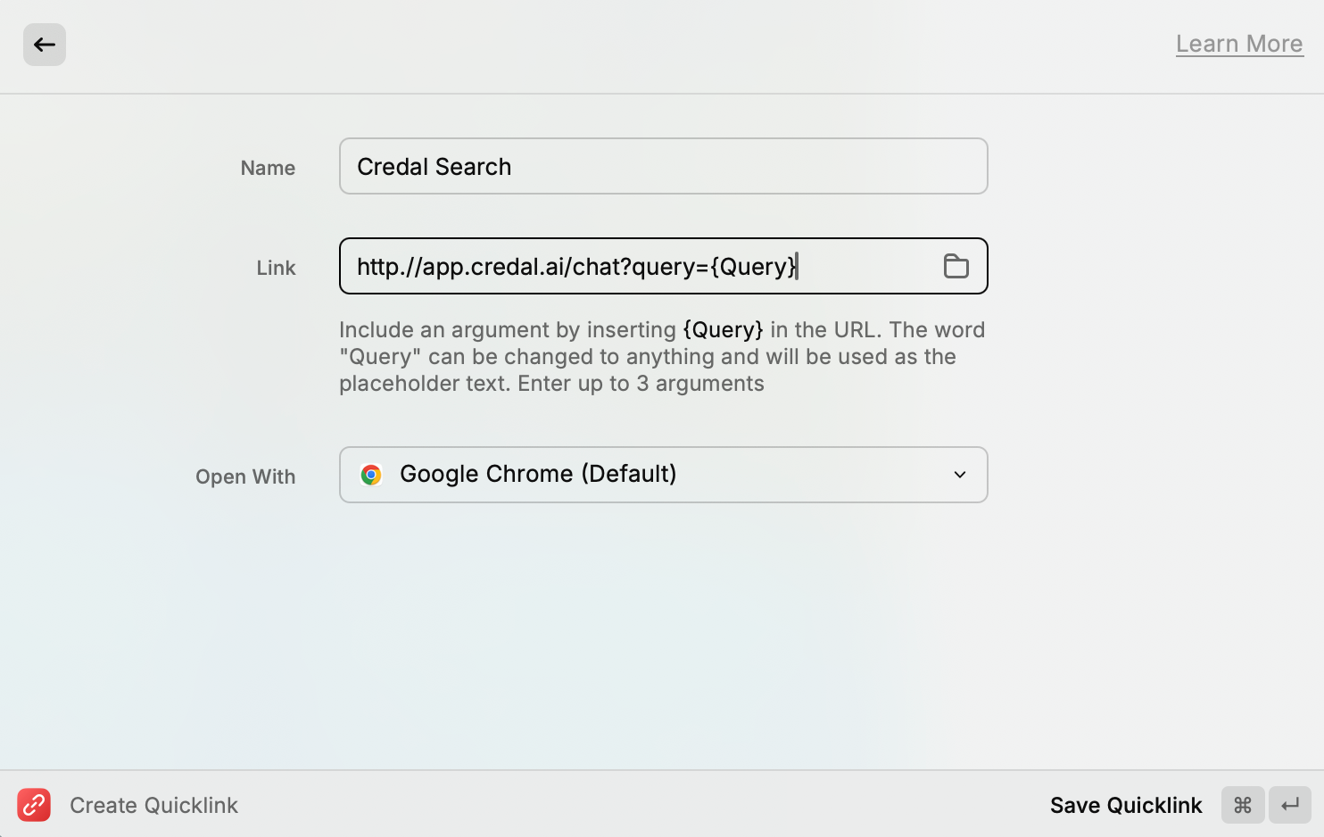The width and height of the screenshot is (1324, 837).
Task: Click the Open With label
Action: (x=245, y=477)
